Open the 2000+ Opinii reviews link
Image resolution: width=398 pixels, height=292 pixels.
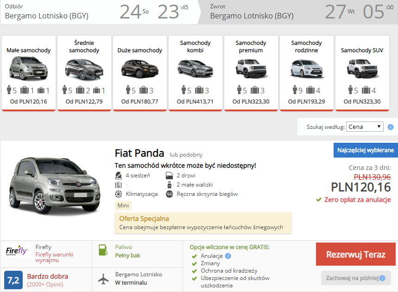pyautogui.click(x=45, y=284)
